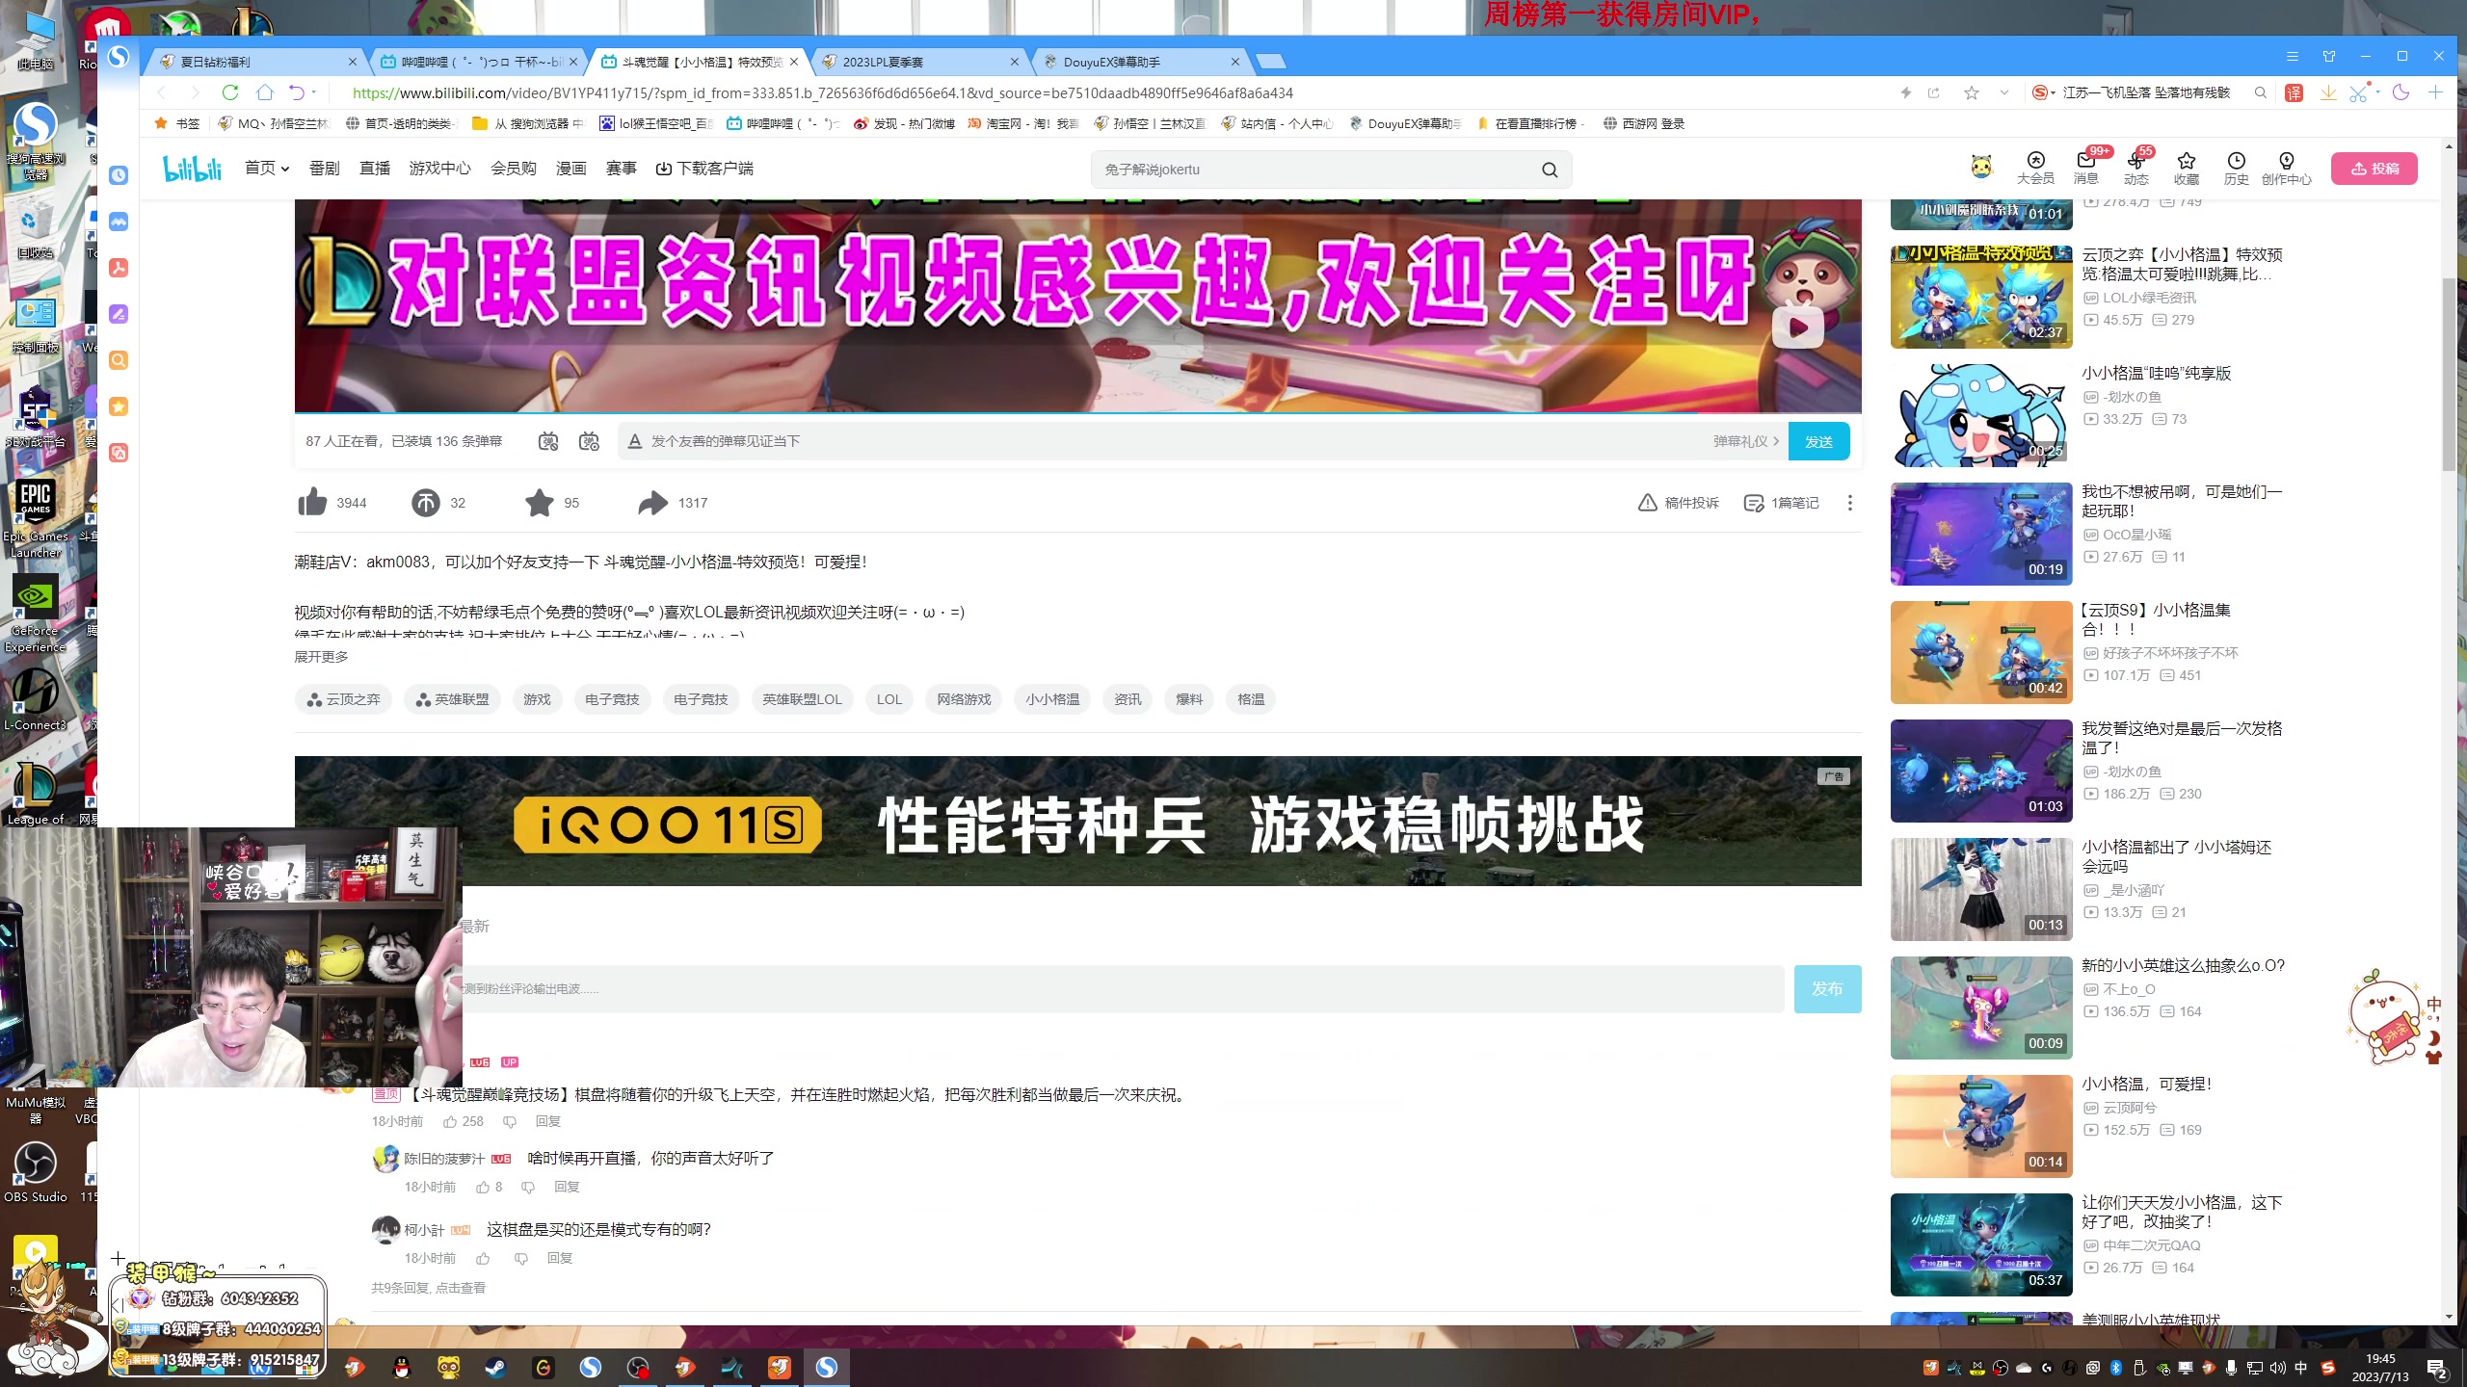
Task: Click the iQOO 11S advertisement banner
Action: tap(1077, 821)
